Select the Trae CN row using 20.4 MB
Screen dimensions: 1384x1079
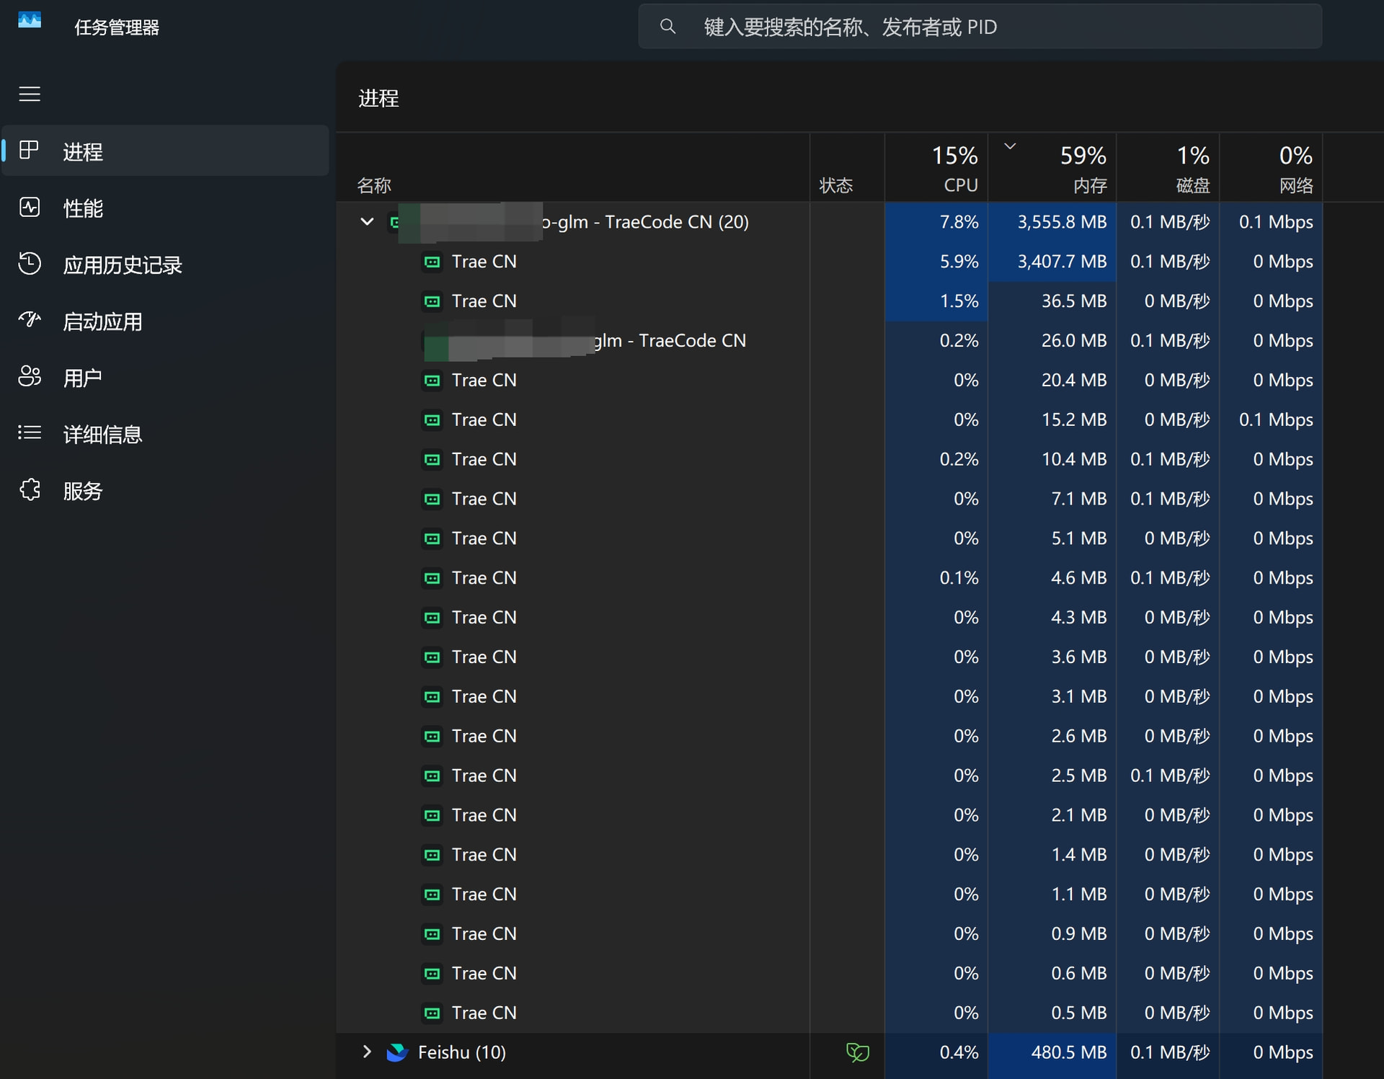[829, 380]
